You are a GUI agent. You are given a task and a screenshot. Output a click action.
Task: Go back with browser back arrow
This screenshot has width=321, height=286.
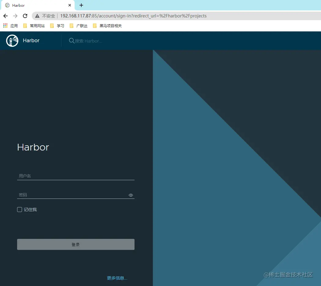tap(6, 16)
